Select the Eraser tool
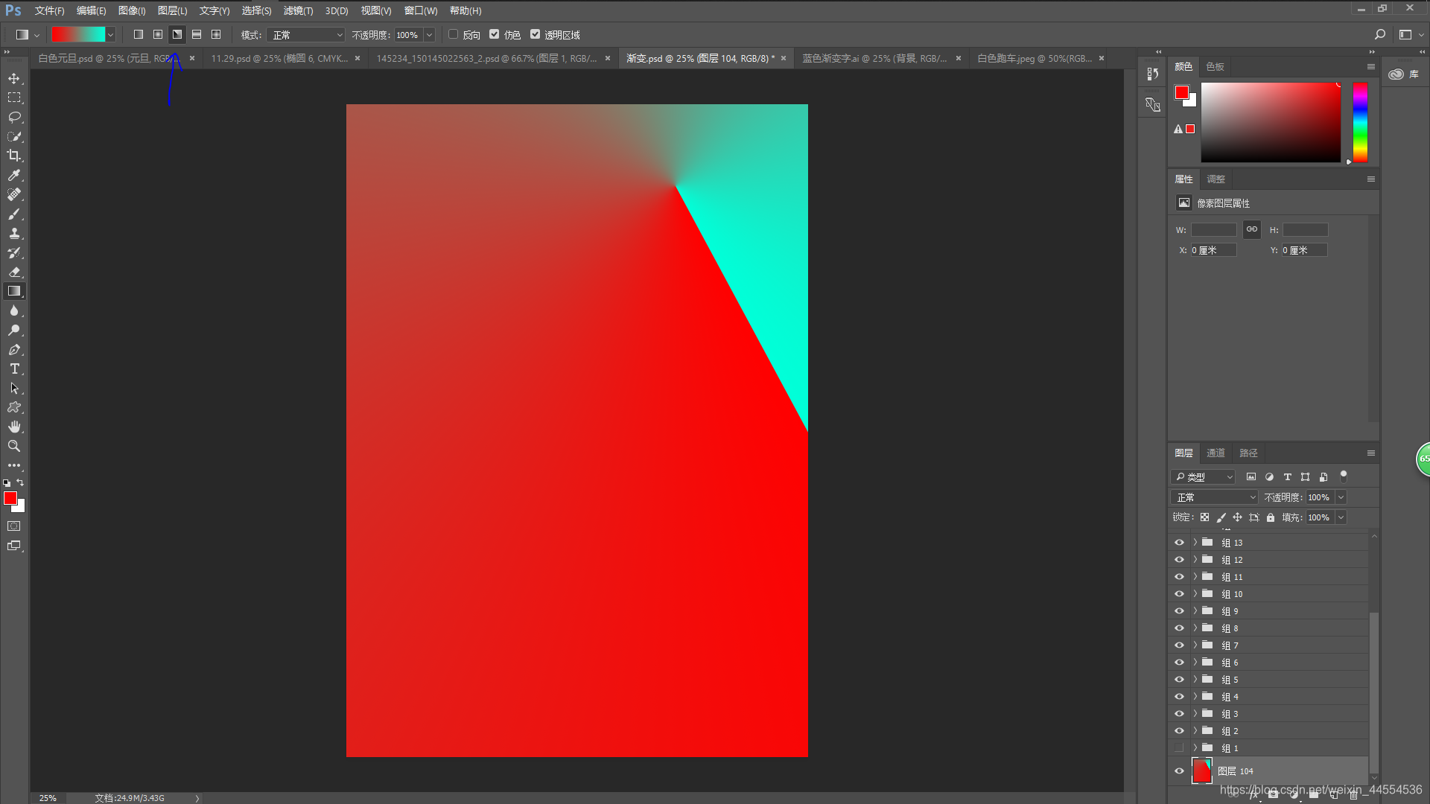 [x=14, y=272]
